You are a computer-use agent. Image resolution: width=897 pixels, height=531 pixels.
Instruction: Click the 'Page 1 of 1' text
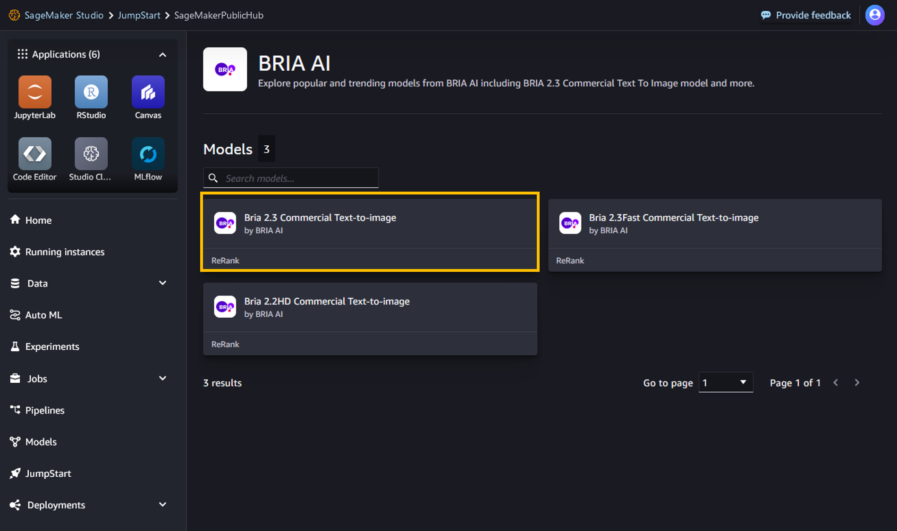click(795, 383)
